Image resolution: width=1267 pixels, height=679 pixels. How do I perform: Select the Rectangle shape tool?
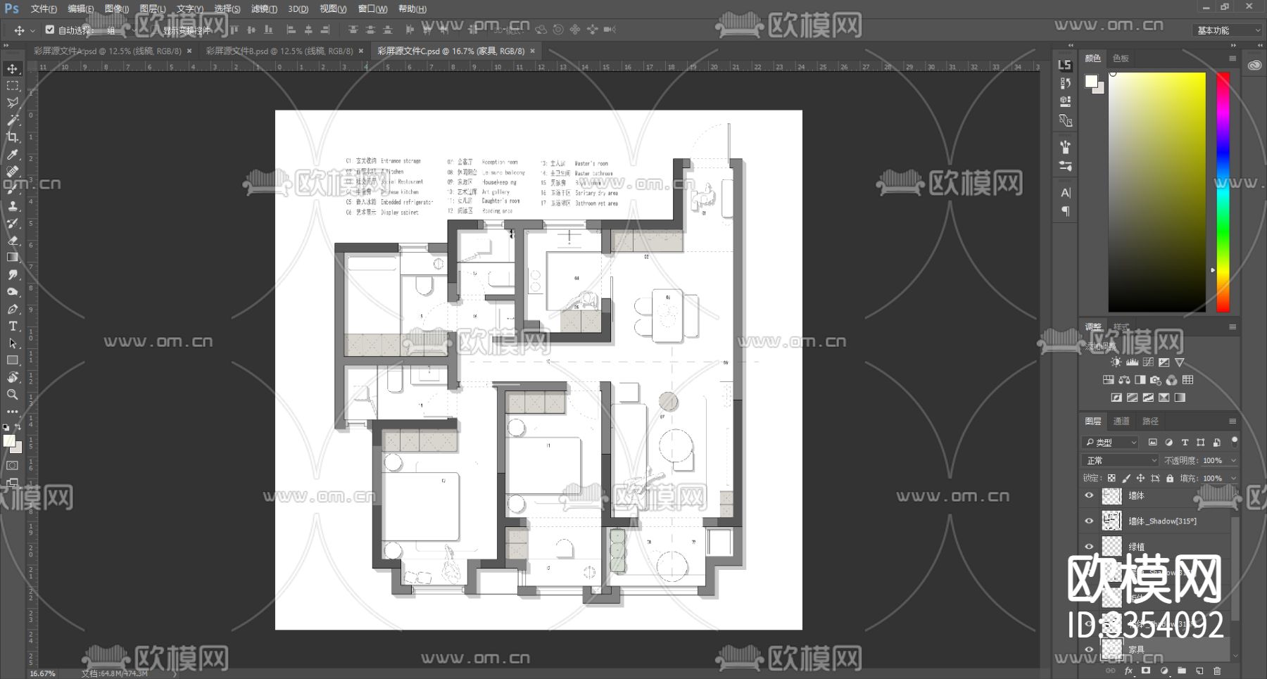click(x=13, y=360)
